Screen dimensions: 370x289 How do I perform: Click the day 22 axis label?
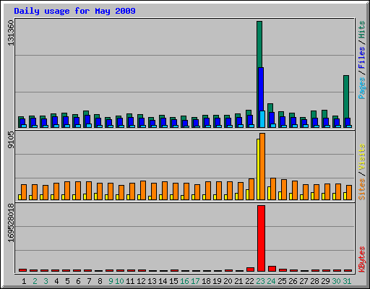(249, 281)
